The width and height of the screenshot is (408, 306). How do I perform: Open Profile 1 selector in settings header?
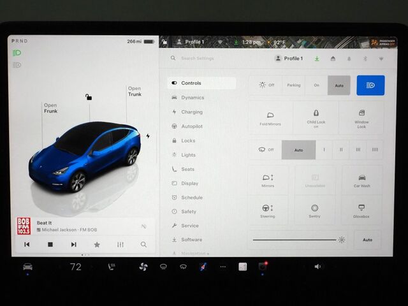point(289,59)
